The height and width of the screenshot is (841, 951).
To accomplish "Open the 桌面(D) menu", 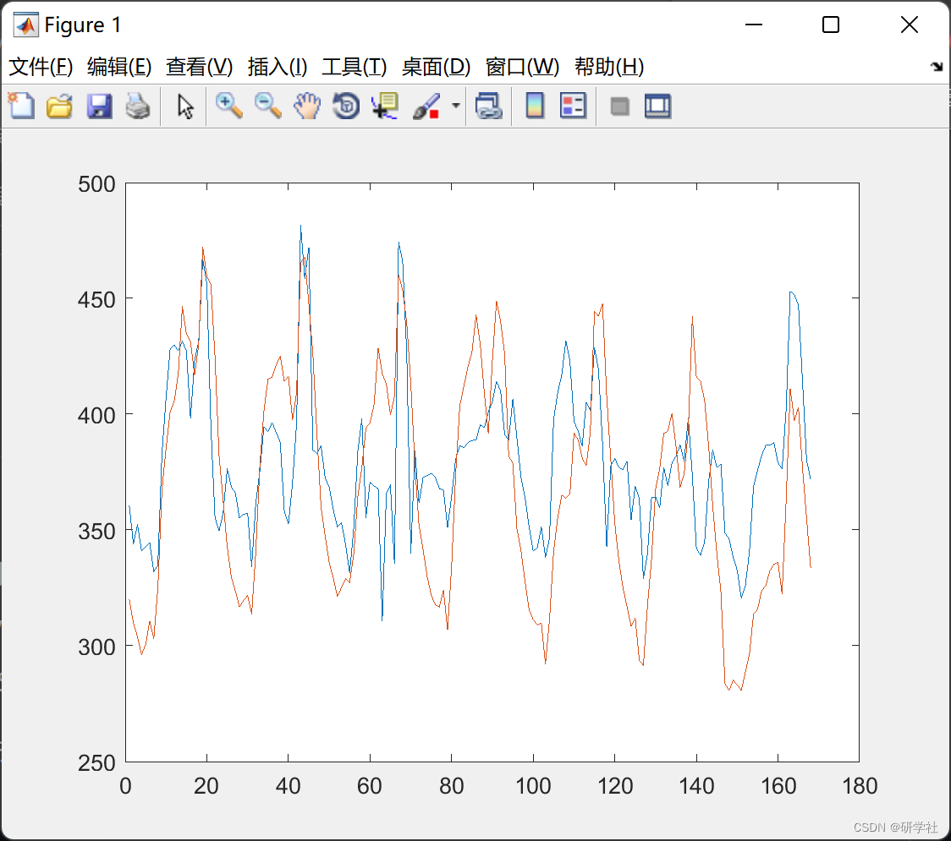I will coord(436,66).
